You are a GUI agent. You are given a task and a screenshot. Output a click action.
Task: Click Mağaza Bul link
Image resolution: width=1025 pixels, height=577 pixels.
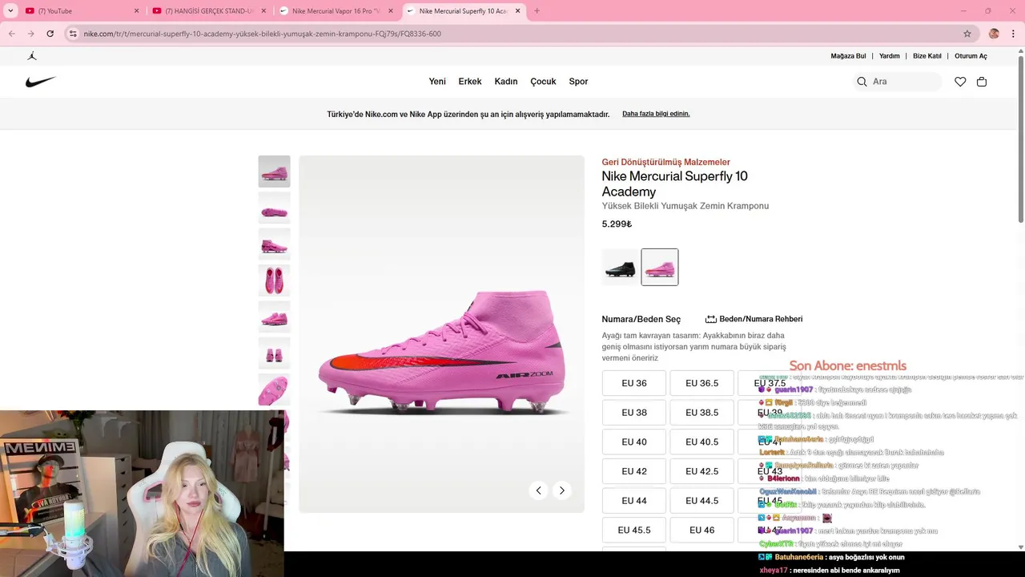(848, 56)
